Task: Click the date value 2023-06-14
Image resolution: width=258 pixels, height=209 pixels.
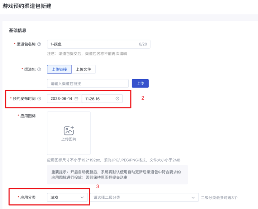Action: tap(61, 99)
